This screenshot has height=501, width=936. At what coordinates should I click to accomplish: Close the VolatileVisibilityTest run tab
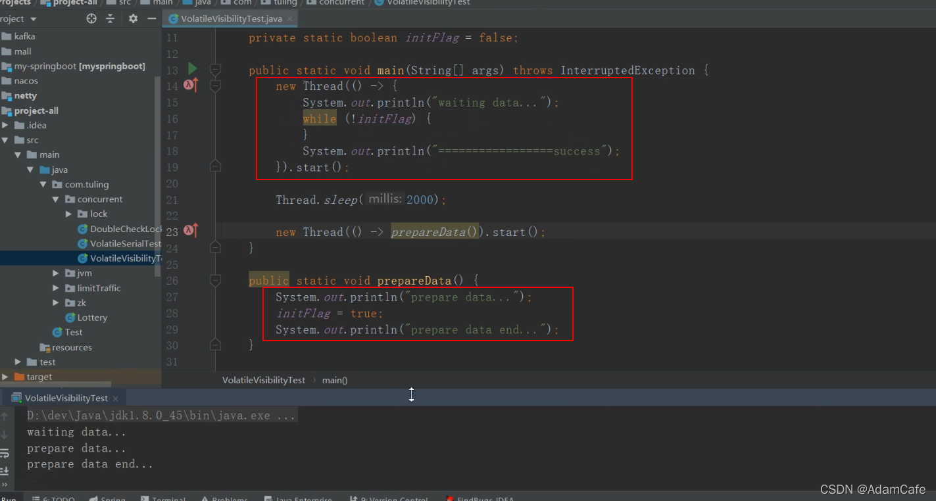[x=115, y=398]
